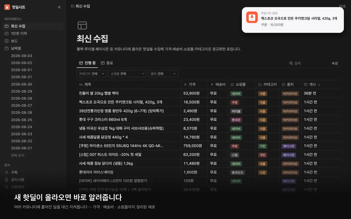Open 공지사항 document in sidebar

point(33,180)
